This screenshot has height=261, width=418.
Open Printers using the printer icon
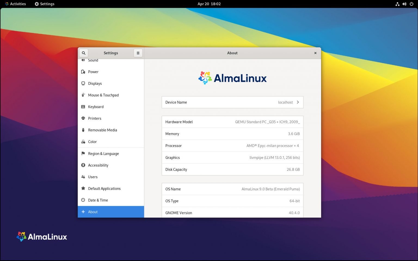83,118
